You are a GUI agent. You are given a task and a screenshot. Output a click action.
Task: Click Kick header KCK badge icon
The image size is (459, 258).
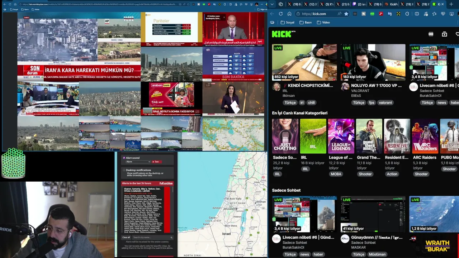pos(431,34)
